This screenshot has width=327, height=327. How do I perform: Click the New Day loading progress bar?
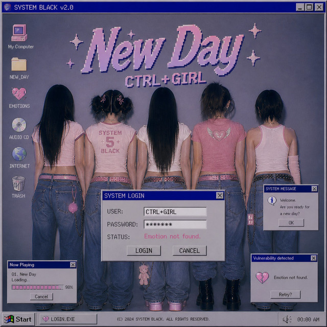pyautogui.click(x=37, y=287)
